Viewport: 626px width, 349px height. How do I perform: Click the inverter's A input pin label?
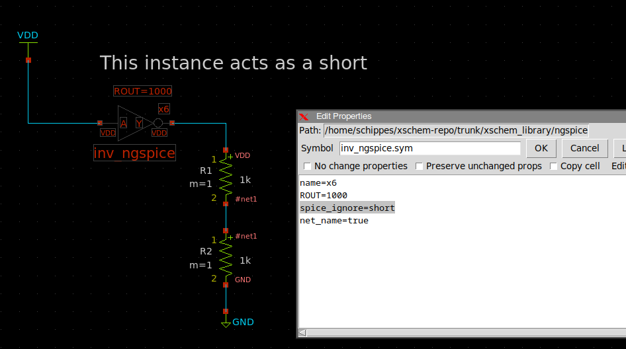pyautogui.click(x=123, y=123)
